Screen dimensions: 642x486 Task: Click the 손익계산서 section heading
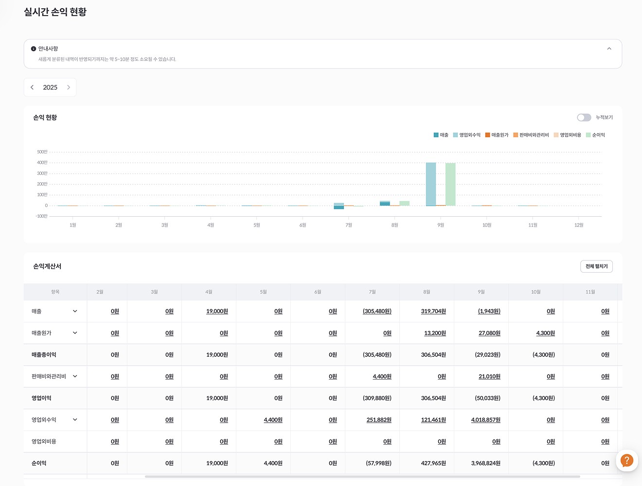coord(47,266)
